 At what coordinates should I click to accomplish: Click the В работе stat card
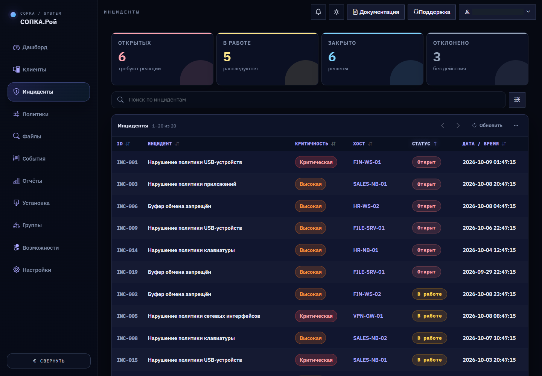click(267, 59)
